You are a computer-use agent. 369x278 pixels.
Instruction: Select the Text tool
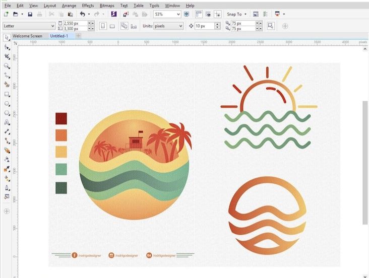(x=7, y=122)
